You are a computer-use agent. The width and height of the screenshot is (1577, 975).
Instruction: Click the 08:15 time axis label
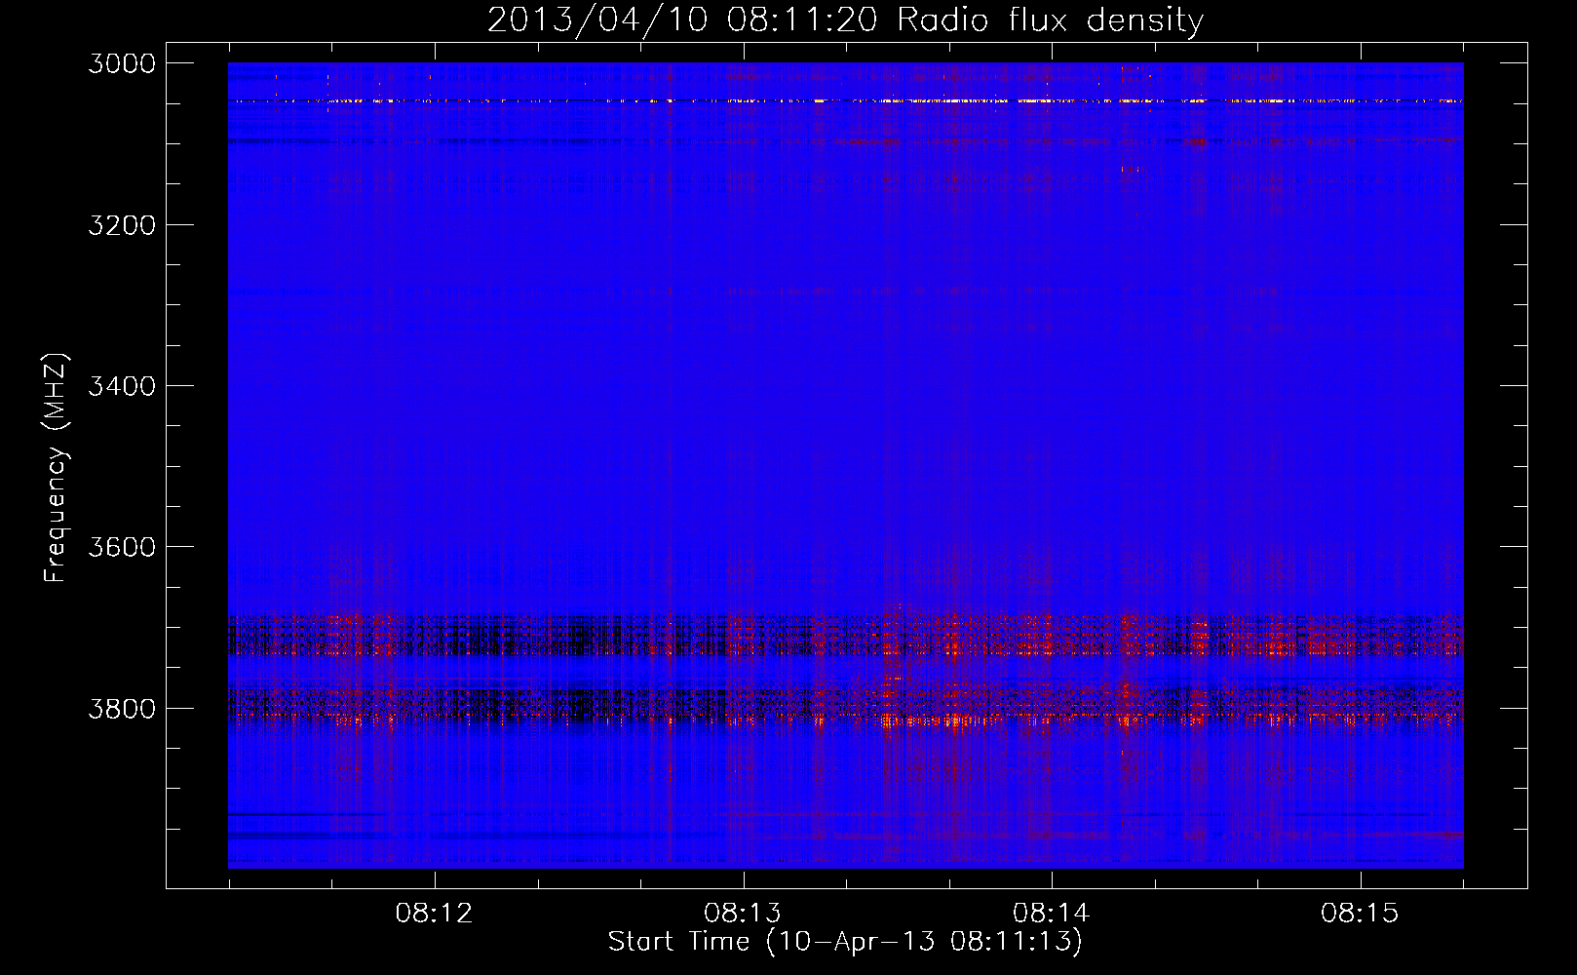(x=1360, y=913)
